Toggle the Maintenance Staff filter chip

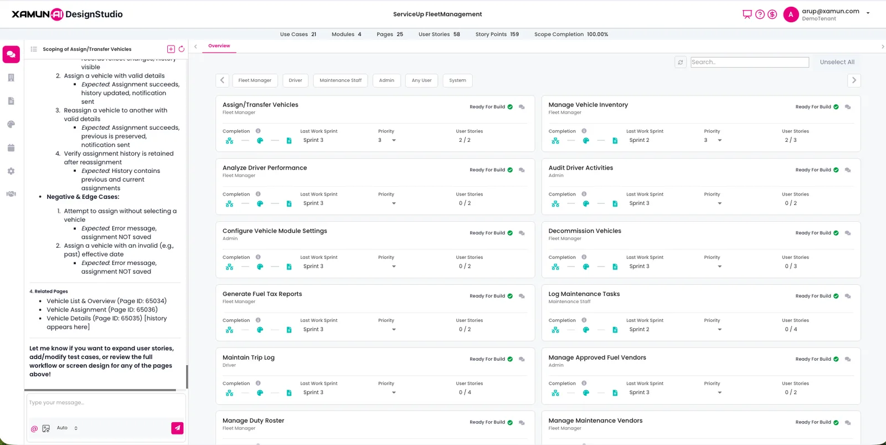[x=341, y=80]
